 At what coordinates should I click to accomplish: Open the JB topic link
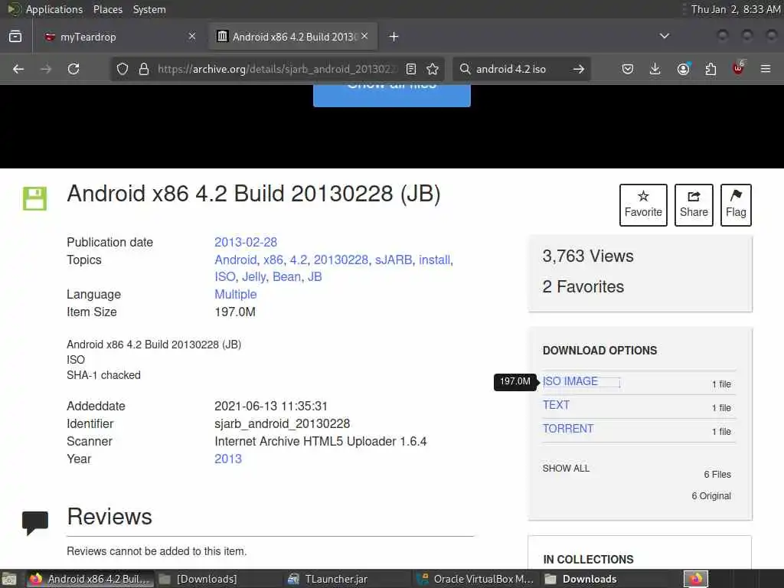point(315,277)
